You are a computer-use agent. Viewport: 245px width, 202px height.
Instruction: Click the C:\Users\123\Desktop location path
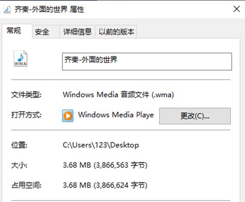click(101, 145)
